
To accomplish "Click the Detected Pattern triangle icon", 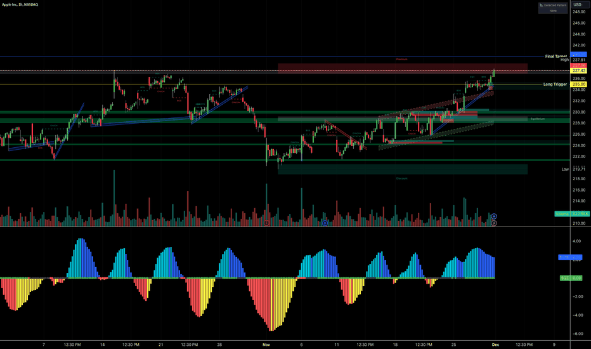I will tap(542, 5).
